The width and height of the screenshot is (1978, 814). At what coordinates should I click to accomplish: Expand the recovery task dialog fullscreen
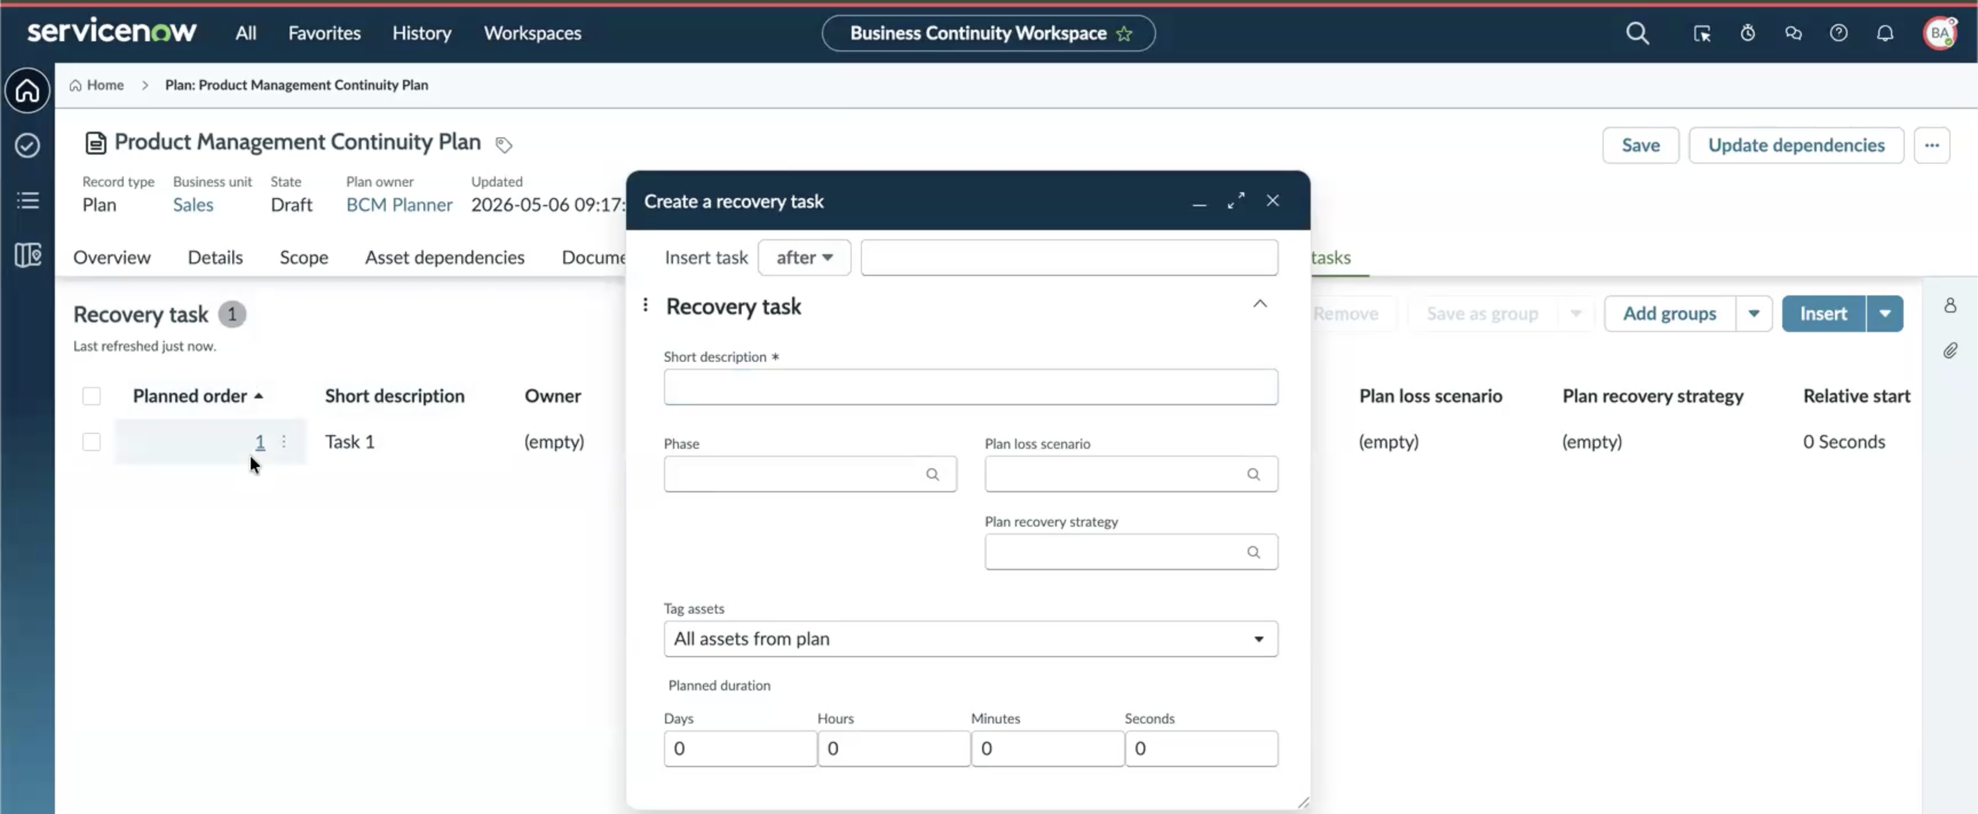pyautogui.click(x=1236, y=200)
